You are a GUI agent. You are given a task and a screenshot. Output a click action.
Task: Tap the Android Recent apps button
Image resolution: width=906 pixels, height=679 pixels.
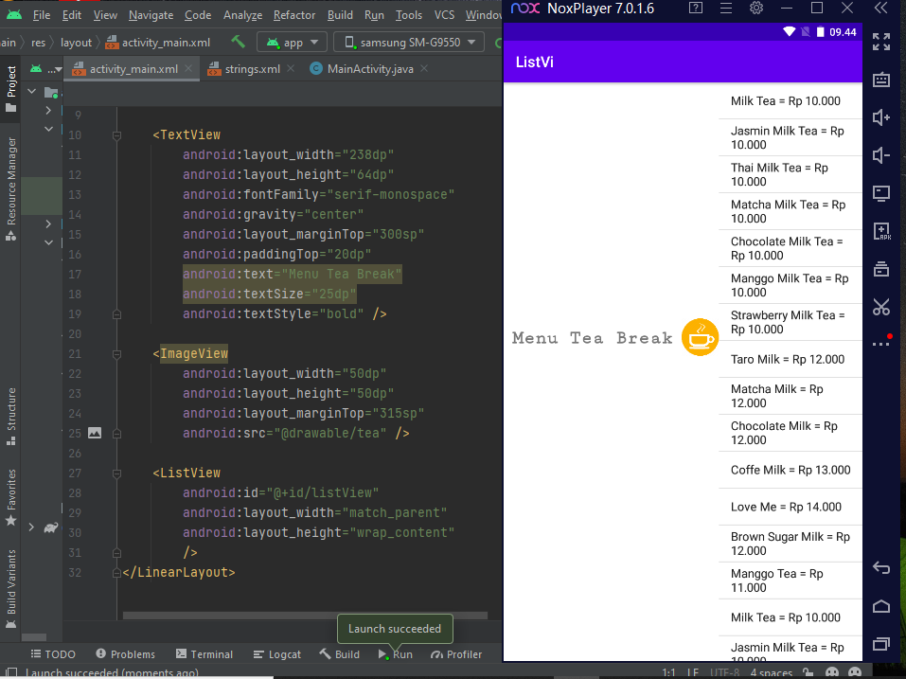point(881,644)
